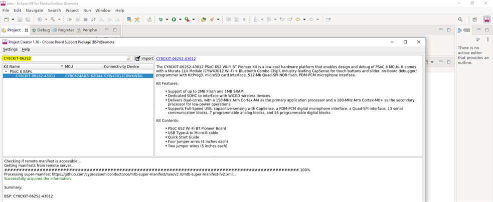Click the Pin Editor icon in toolbar

click(x=328, y=19)
